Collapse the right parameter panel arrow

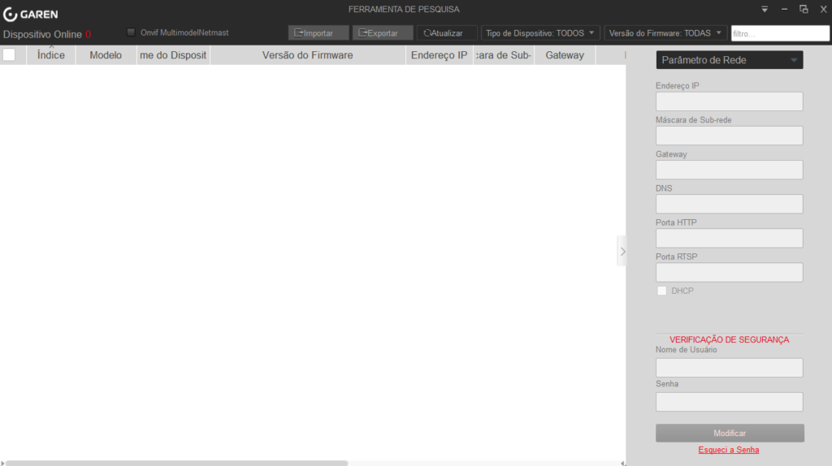click(622, 252)
